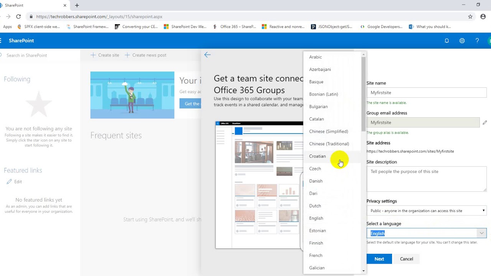The width and height of the screenshot is (491, 276).
Task: Open the Office 365 – SharePoint bookmark
Action: 234,27
